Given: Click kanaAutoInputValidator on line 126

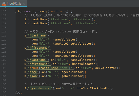Looking at the screenshot, I should pyautogui.click(x=72, y=56).
